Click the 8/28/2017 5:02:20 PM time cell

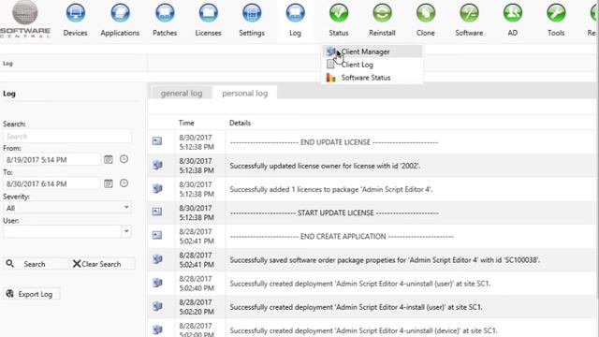click(197, 307)
